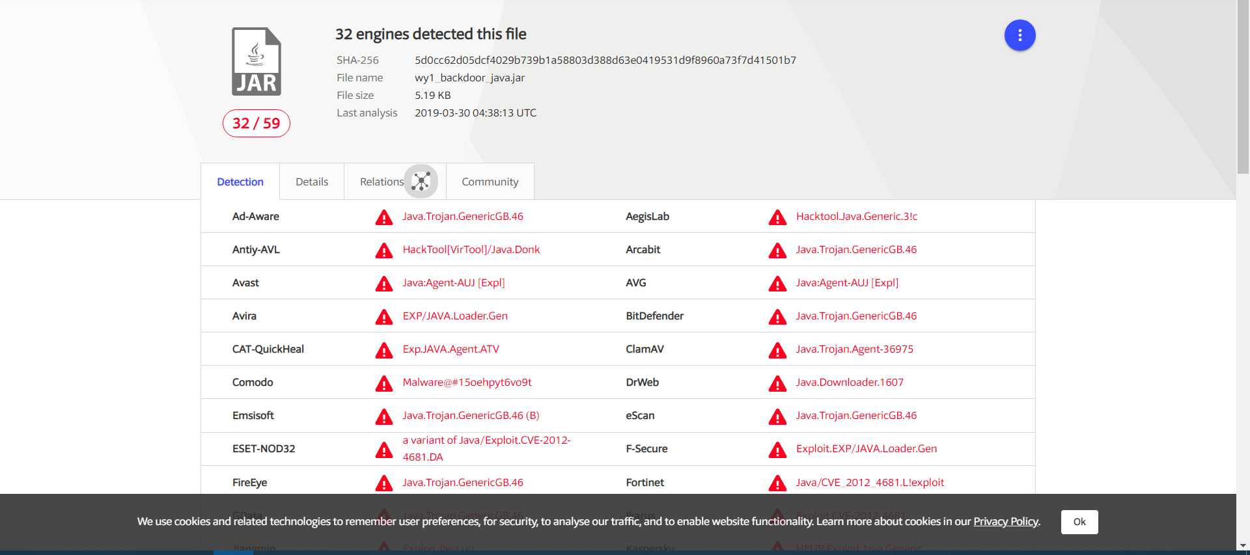Open the blue three-dot options menu
This screenshot has width=1250, height=555.
tap(1020, 35)
